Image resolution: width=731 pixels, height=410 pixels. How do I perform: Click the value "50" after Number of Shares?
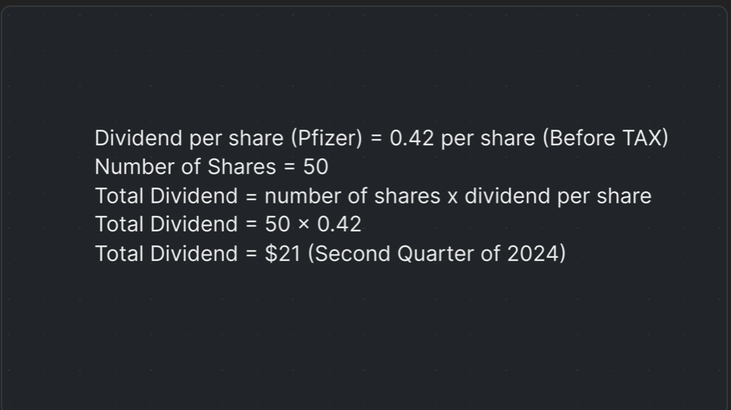tap(316, 167)
